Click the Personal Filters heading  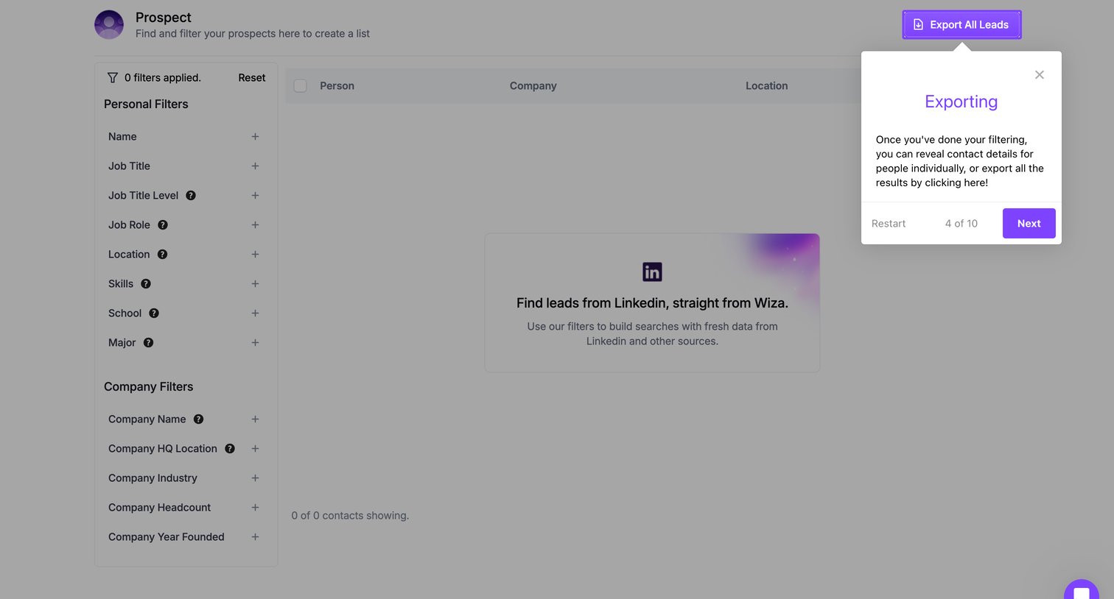point(146,104)
